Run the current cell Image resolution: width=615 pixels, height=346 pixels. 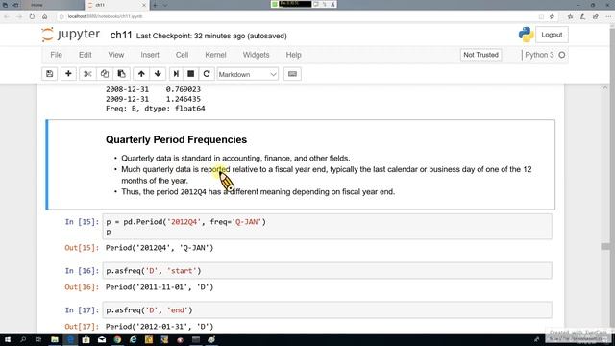(176, 74)
